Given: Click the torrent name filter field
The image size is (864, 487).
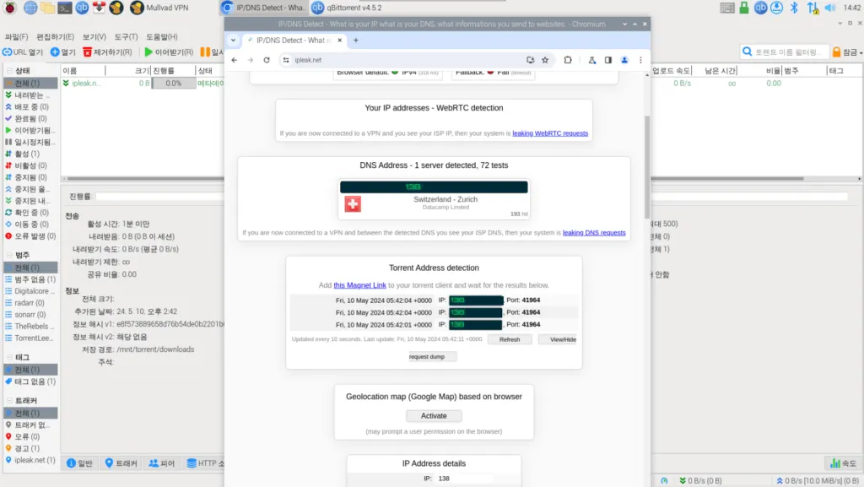Looking at the screenshot, I should [786, 51].
